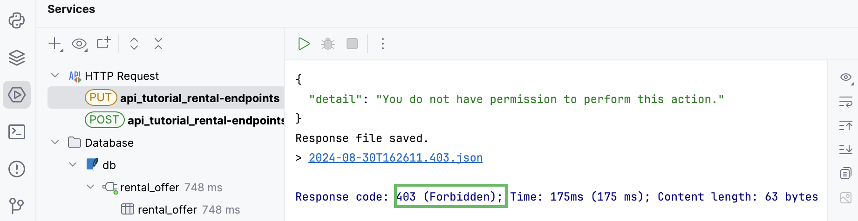Click Open in New Tab icon
The image size is (858, 221).
tap(103, 43)
